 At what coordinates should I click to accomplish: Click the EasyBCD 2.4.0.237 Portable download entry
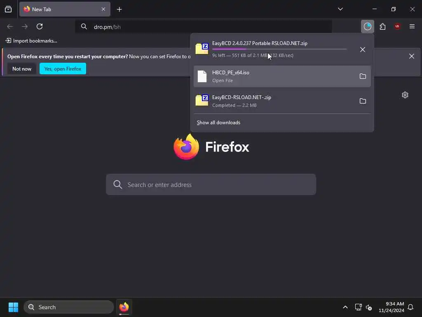click(x=282, y=50)
